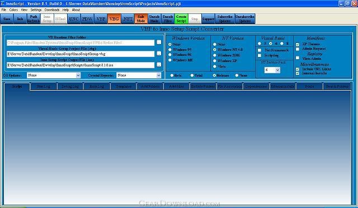The height and width of the screenshot is (208, 358).
Task: Switch to the File Associations tab
Action: click(230, 87)
